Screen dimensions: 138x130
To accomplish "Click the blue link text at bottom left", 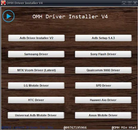I will [x=28, y=128].
